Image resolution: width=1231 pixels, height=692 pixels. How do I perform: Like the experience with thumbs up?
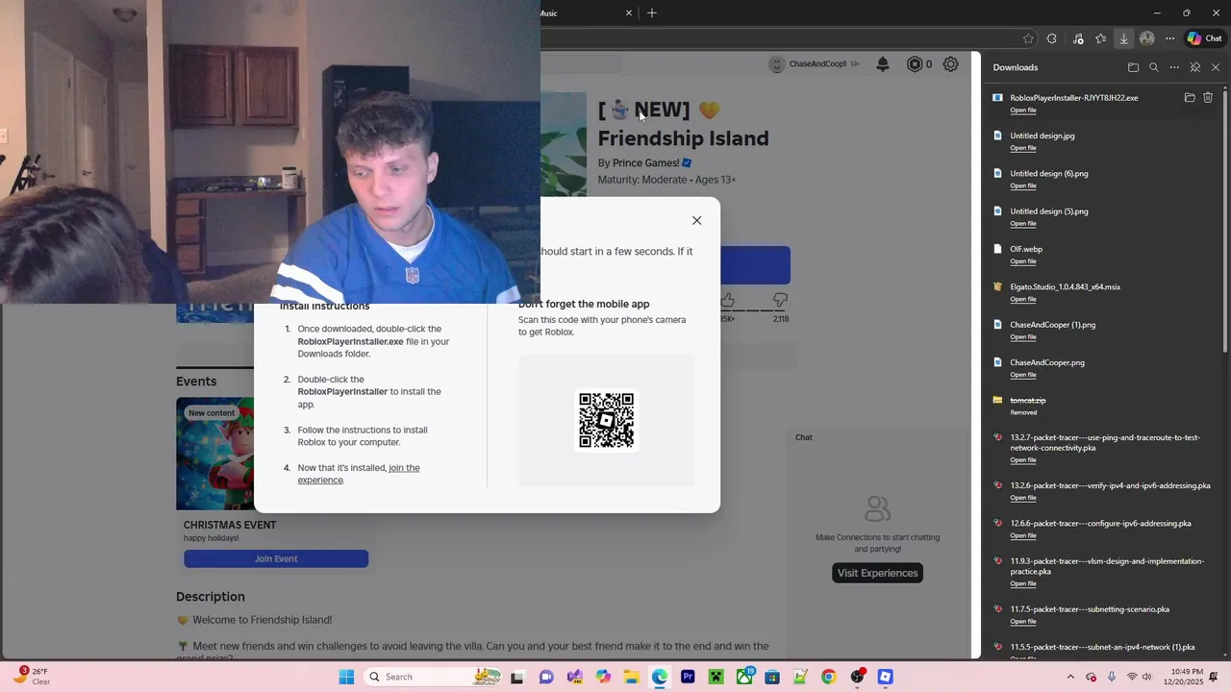727,301
